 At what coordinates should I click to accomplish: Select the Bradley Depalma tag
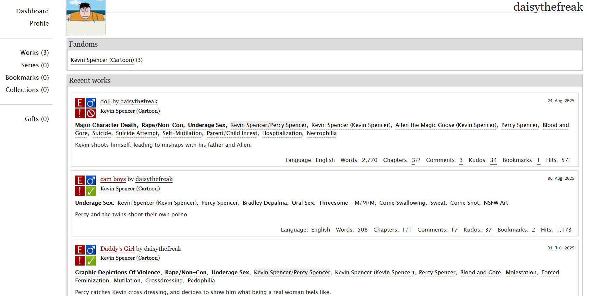[265, 203]
